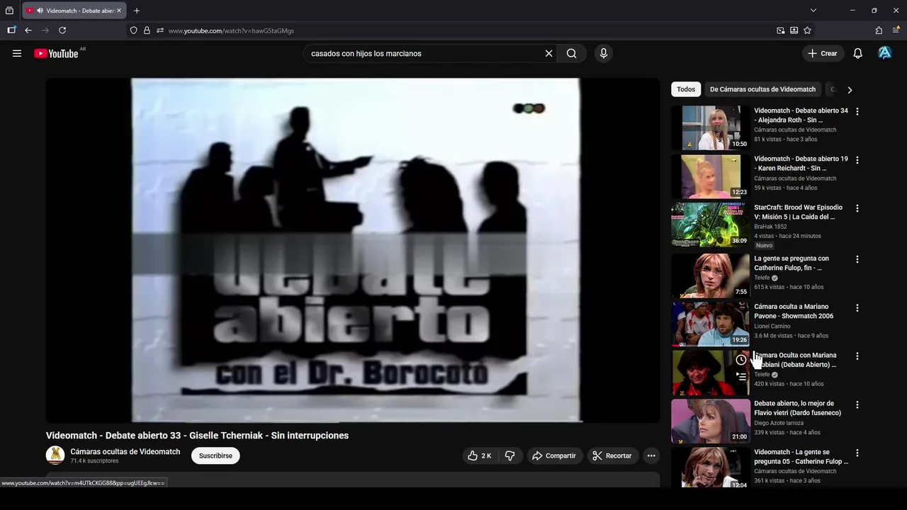
Task: Bookmark this page with star icon
Action: pyautogui.click(x=807, y=30)
